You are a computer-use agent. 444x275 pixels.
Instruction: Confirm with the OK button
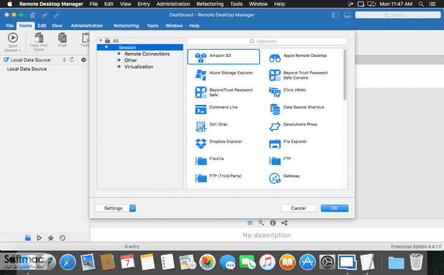click(x=334, y=208)
